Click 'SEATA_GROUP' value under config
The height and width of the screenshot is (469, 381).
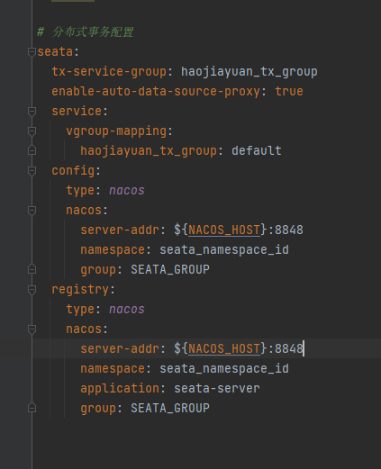(170, 270)
